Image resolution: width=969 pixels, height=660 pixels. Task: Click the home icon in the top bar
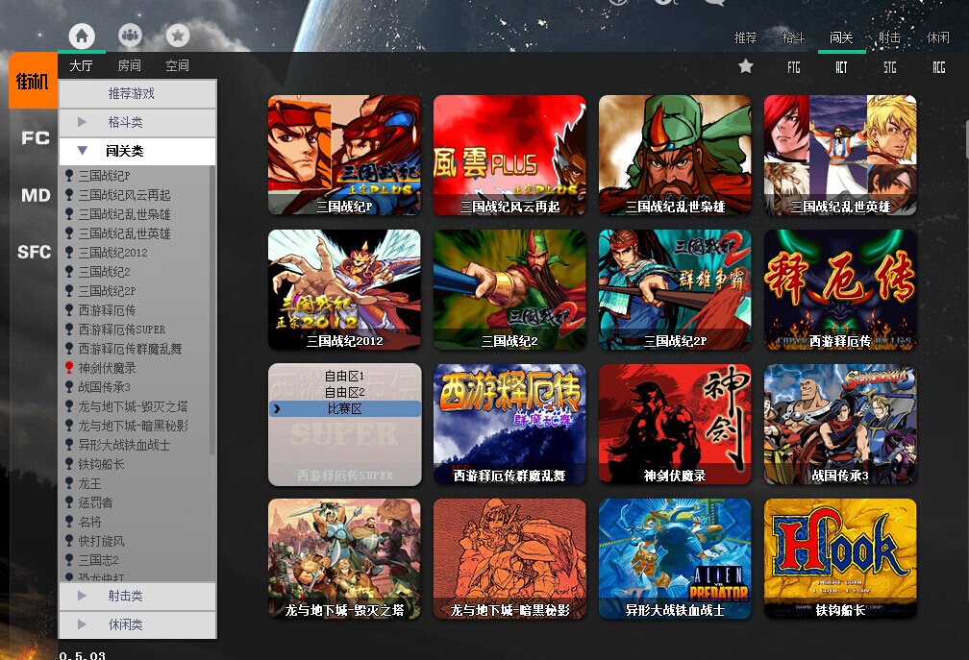(x=82, y=36)
